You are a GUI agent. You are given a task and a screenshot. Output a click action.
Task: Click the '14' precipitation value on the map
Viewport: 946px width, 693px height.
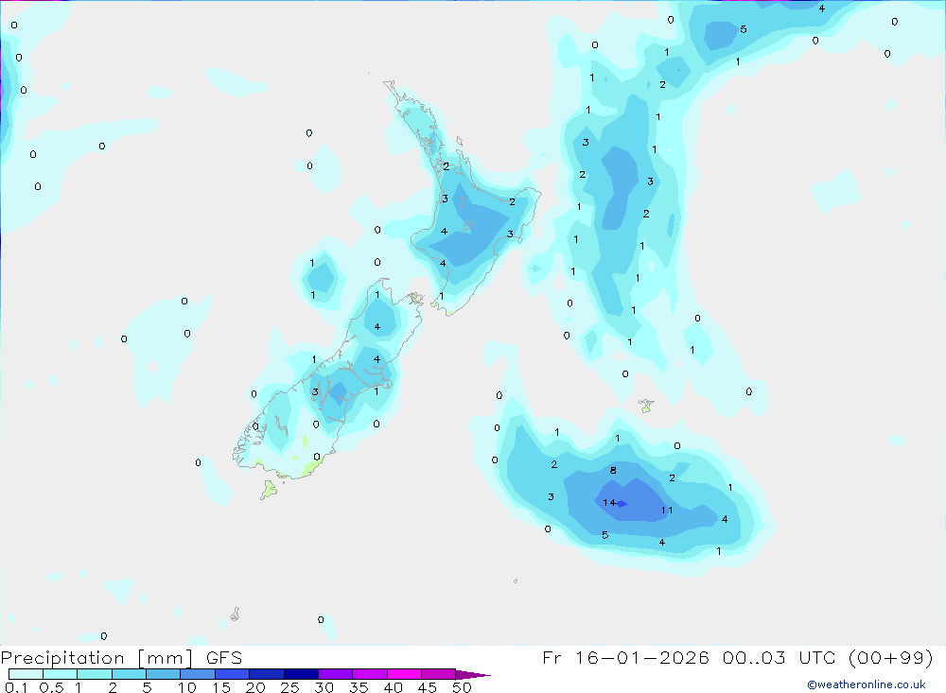(608, 502)
